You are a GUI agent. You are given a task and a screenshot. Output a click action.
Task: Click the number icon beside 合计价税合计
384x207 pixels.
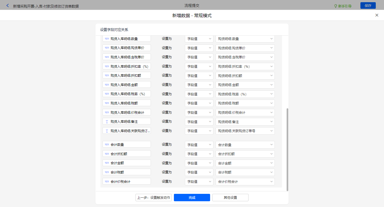(107, 182)
